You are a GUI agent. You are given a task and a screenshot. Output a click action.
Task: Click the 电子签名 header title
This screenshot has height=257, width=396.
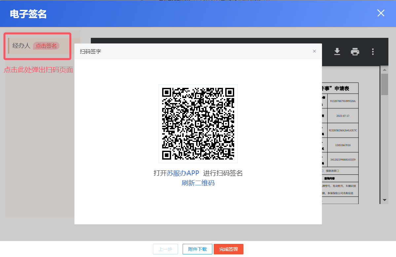click(x=28, y=14)
